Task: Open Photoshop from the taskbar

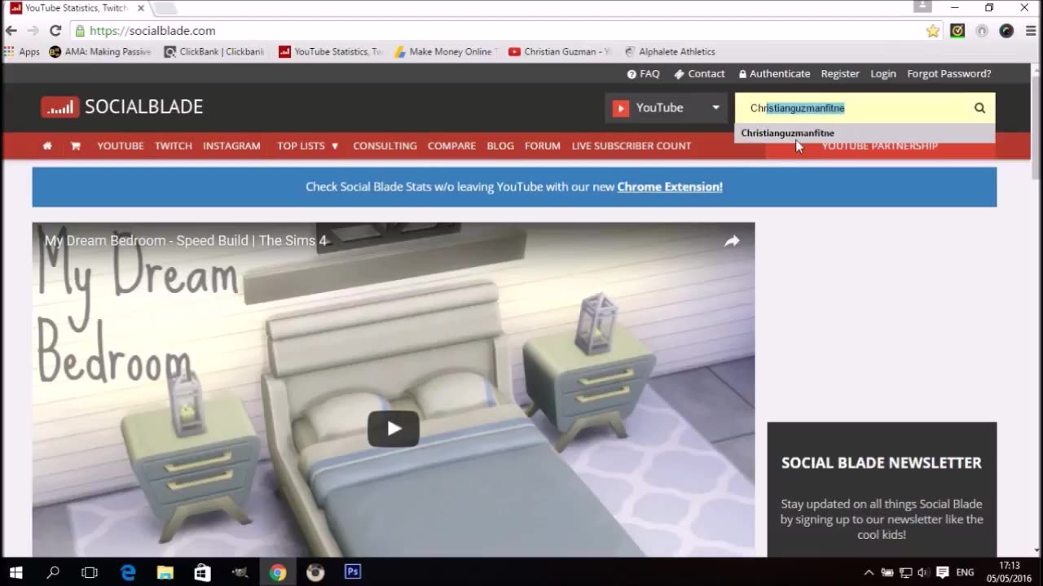Action: point(353,572)
